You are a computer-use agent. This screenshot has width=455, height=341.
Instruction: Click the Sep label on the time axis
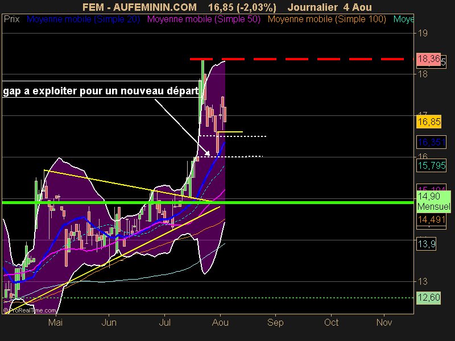(x=275, y=322)
